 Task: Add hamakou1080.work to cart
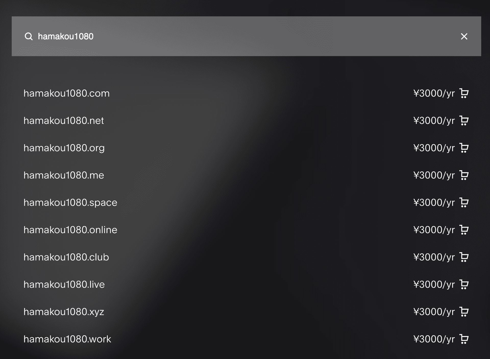click(464, 339)
